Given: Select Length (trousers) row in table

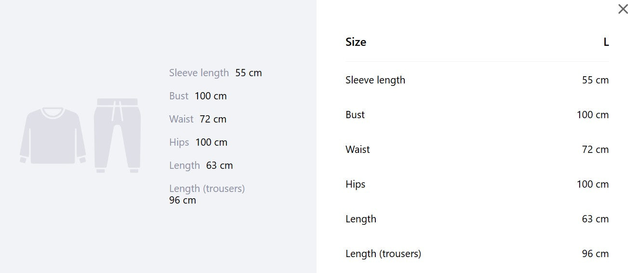Looking at the screenshot, I should click(x=477, y=254).
